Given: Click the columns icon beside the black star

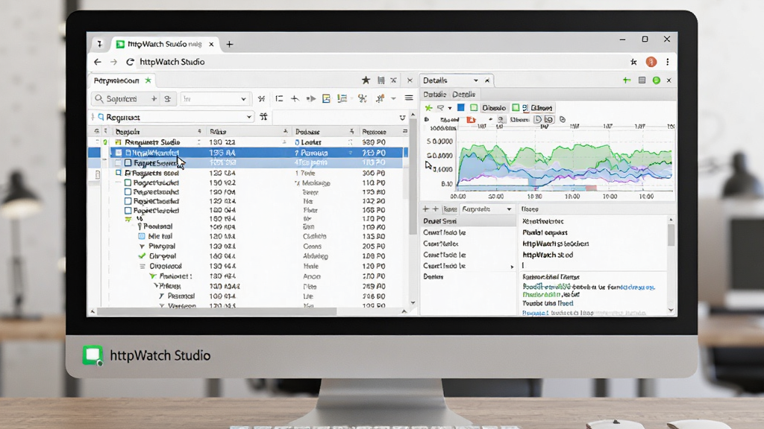Looking at the screenshot, I should [381, 80].
